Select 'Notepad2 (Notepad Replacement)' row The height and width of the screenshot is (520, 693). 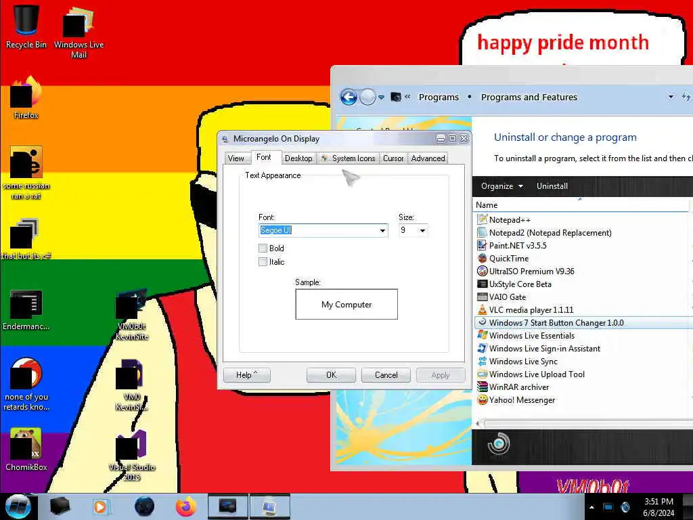tap(583, 233)
